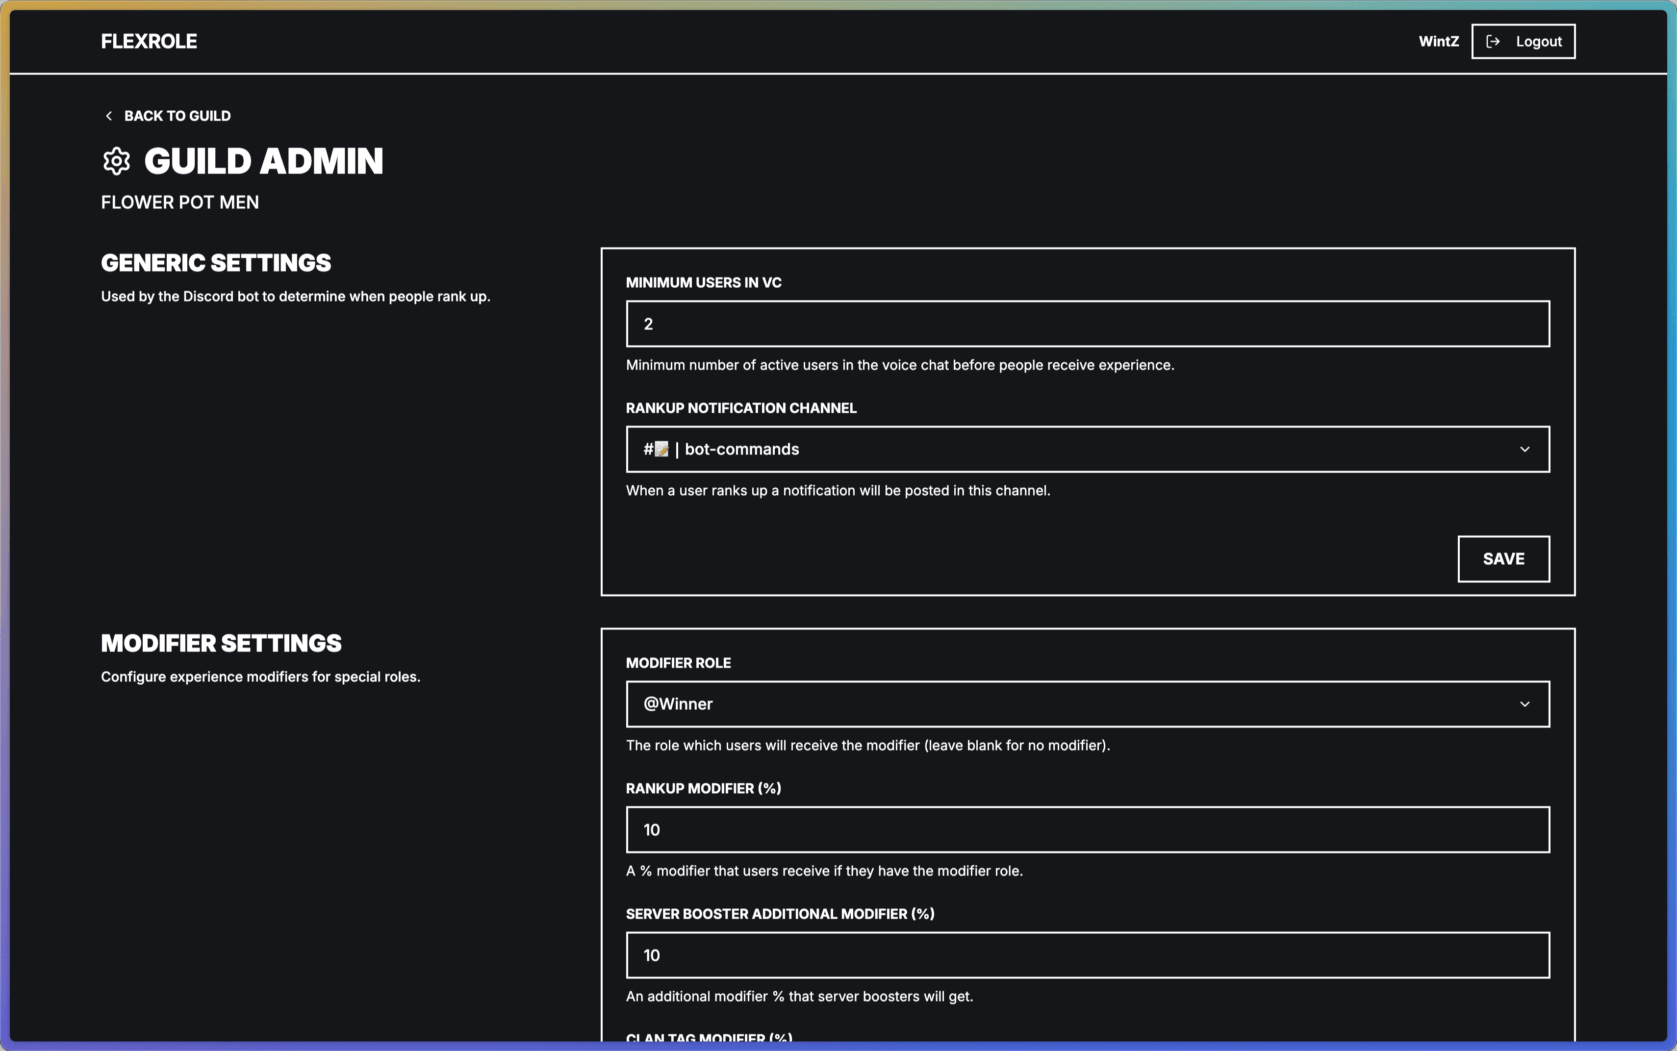This screenshot has height=1051, width=1677.
Task: Click the Flower Pot Men guild name
Action: (179, 202)
